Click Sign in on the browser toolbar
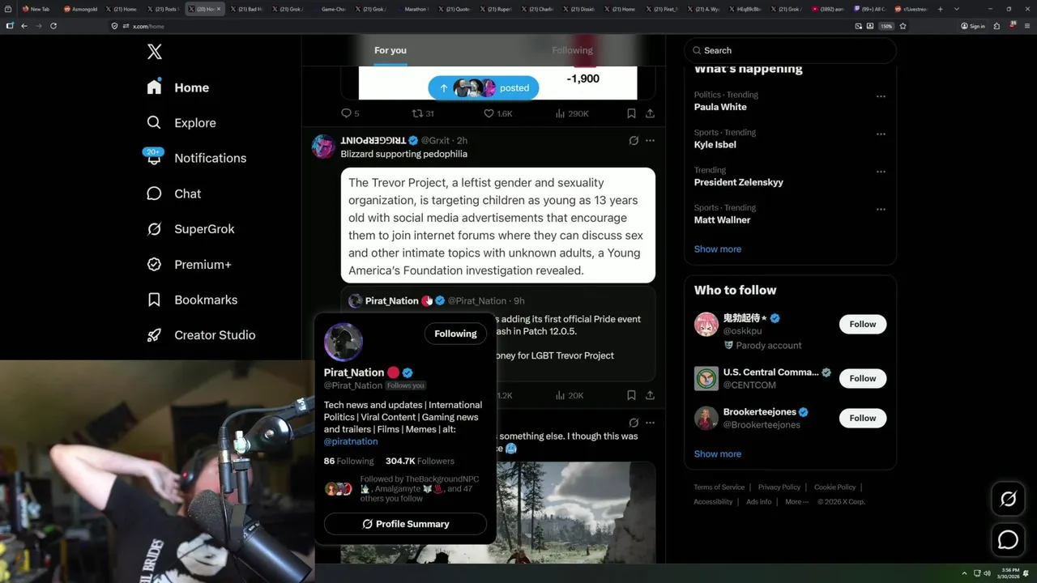The height and width of the screenshot is (583, 1037). 972,26
